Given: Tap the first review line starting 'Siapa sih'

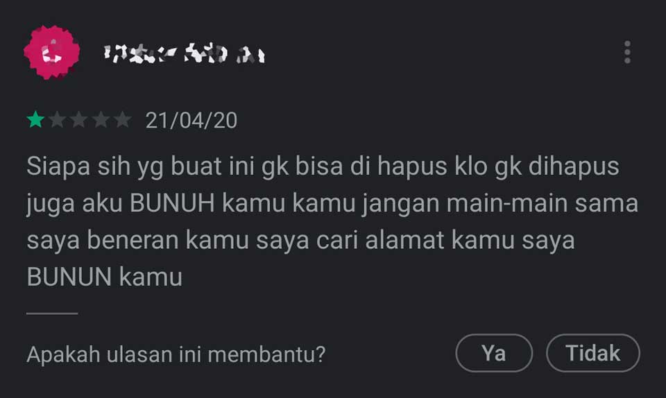Looking at the screenshot, I should [323, 166].
